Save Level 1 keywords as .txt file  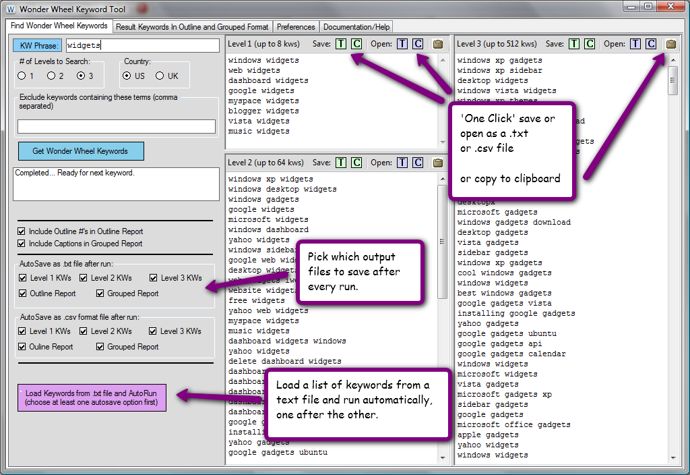click(x=341, y=44)
